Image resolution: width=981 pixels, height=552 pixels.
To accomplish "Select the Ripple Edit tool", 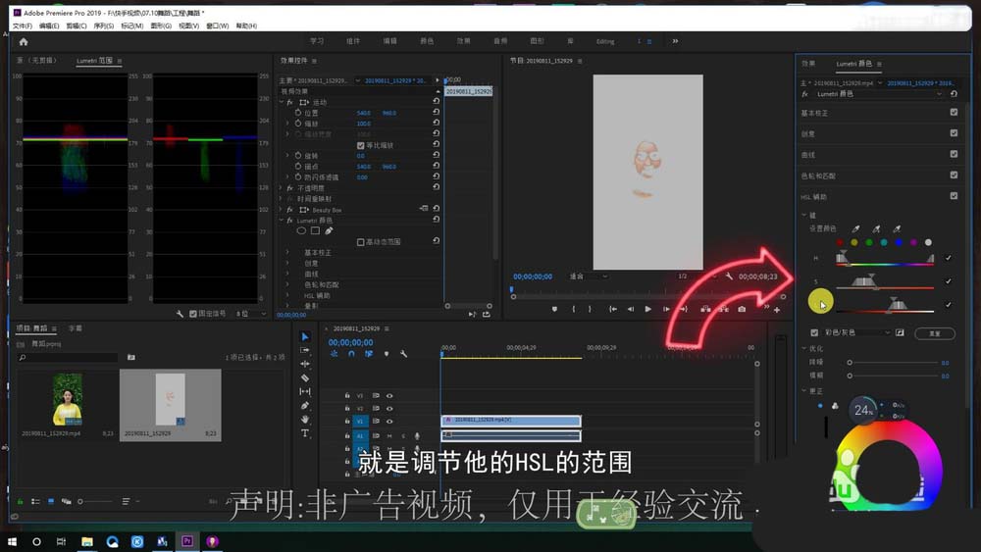I will [x=305, y=364].
